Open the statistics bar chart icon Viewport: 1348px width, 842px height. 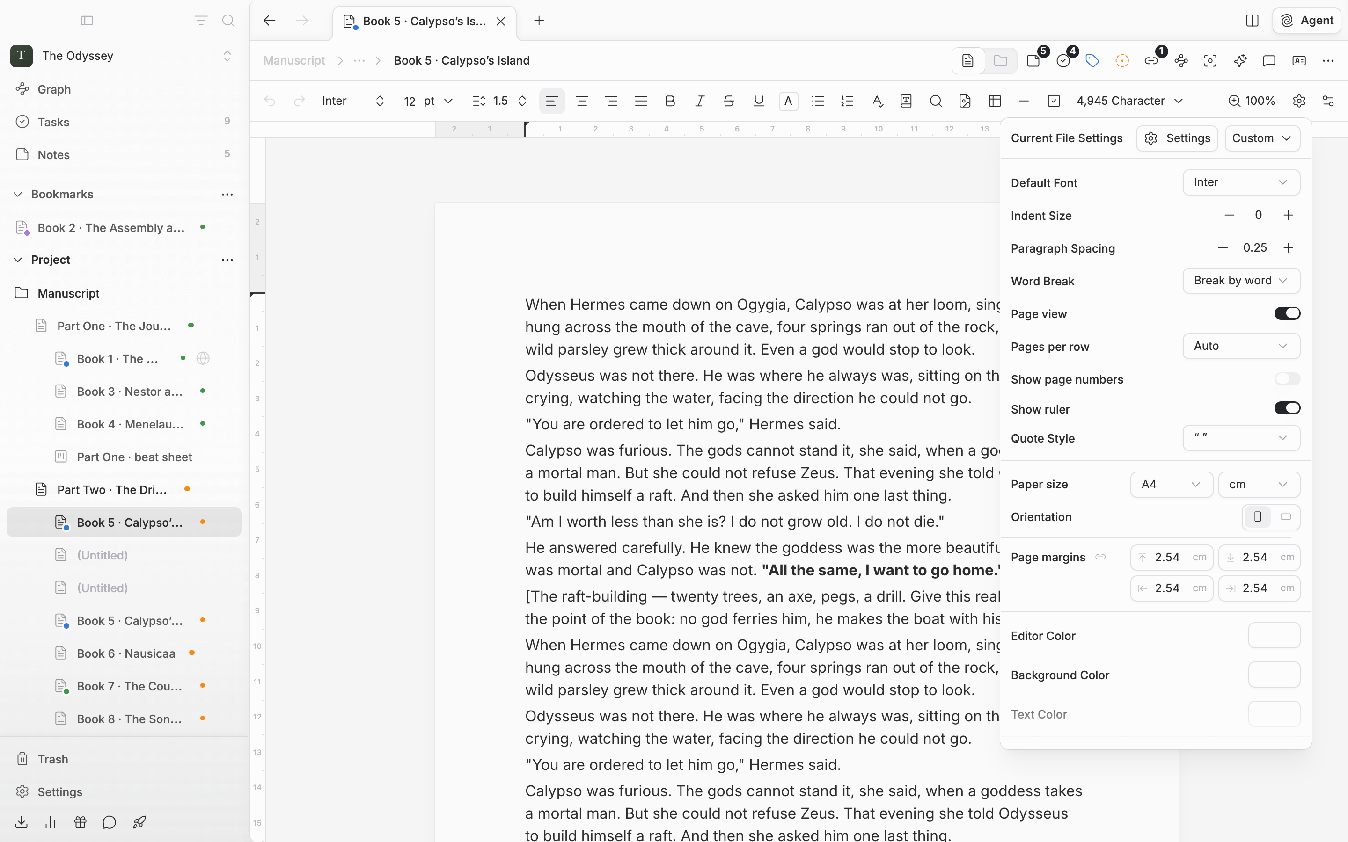(x=51, y=822)
